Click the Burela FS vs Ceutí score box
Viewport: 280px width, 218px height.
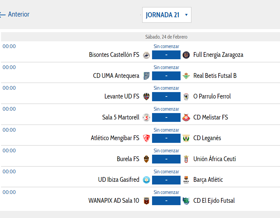166,159
